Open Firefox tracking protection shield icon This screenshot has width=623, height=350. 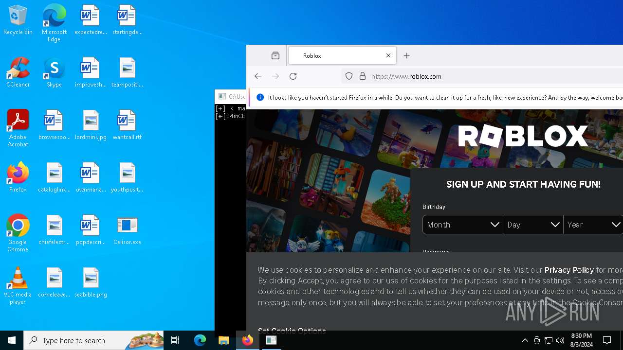pyautogui.click(x=348, y=76)
